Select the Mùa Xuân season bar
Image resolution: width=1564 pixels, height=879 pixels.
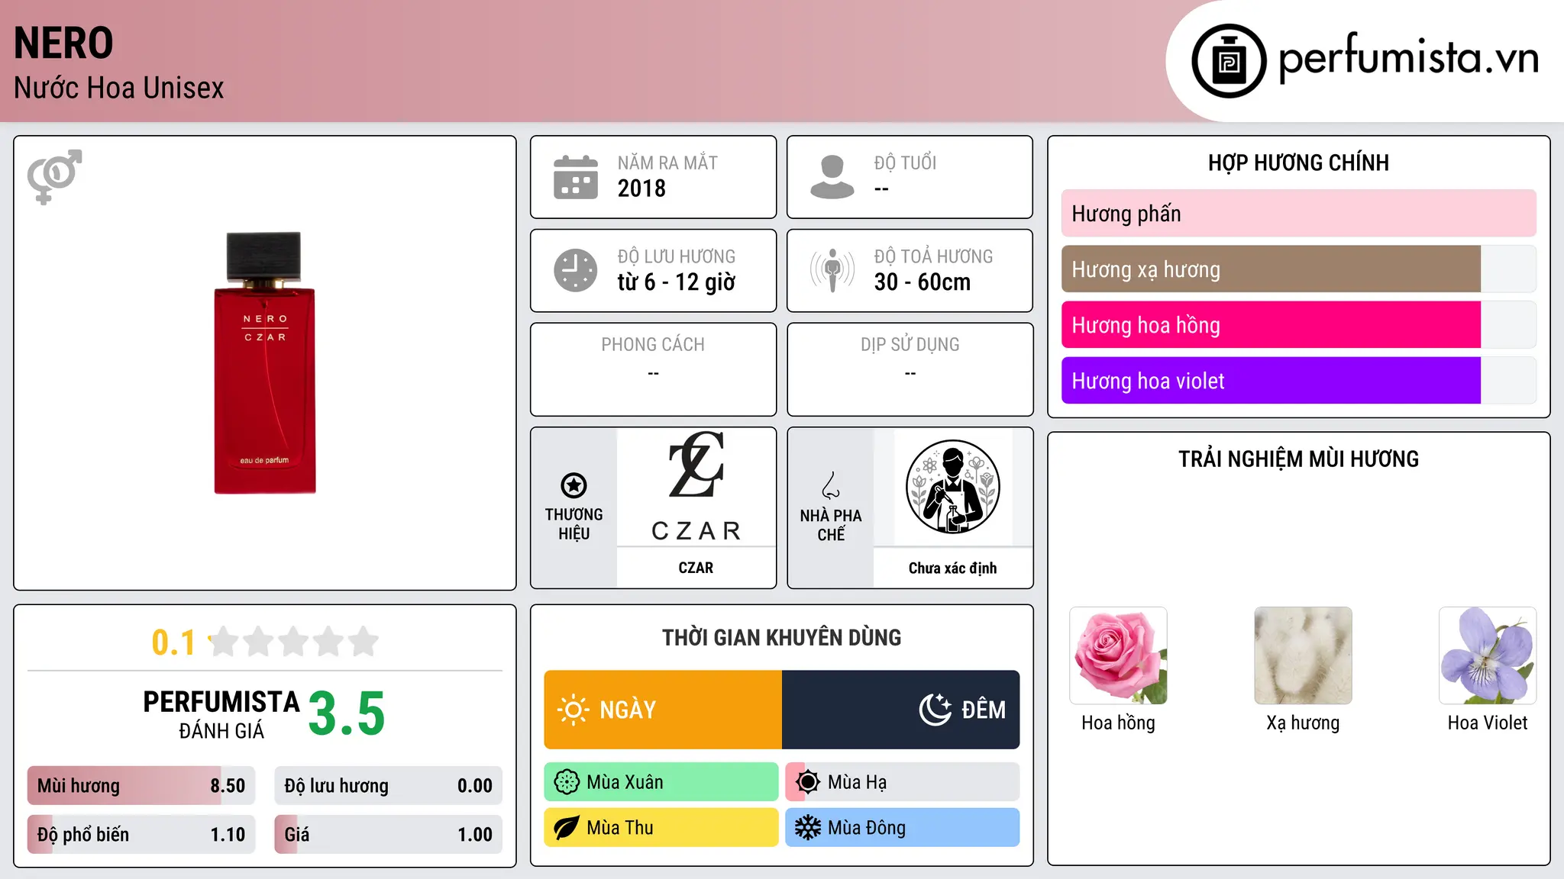[x=661, y=782]
